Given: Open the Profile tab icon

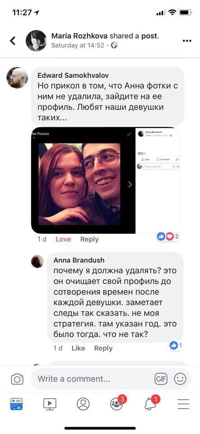Looking at the screenshot, I should pos(83,404).
